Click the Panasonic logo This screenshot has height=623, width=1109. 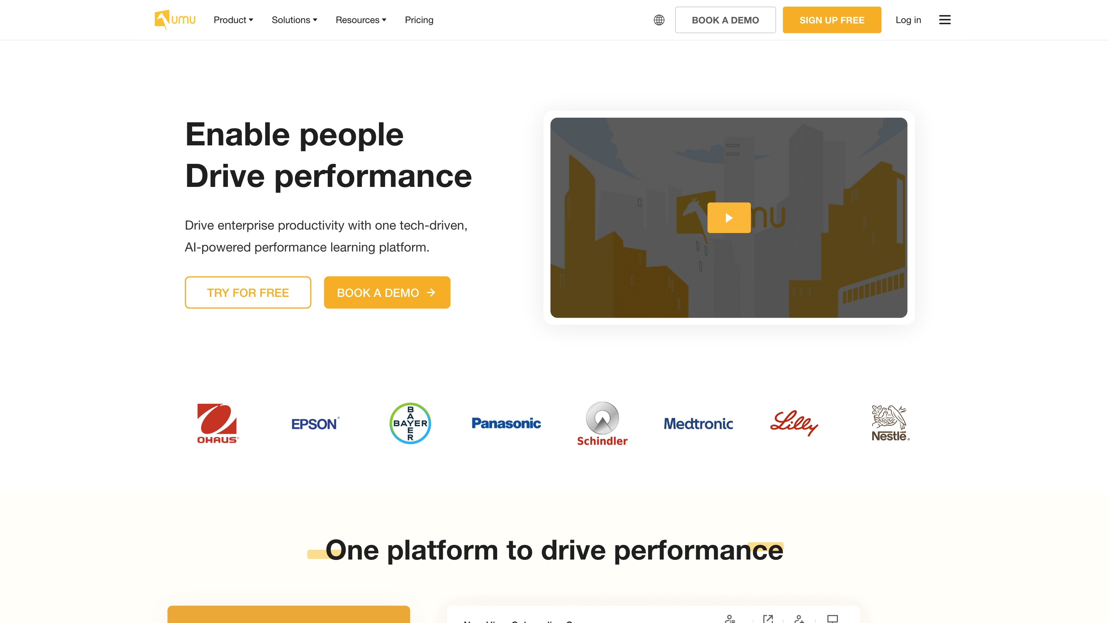pyautogui.click(x=506, y=423)
